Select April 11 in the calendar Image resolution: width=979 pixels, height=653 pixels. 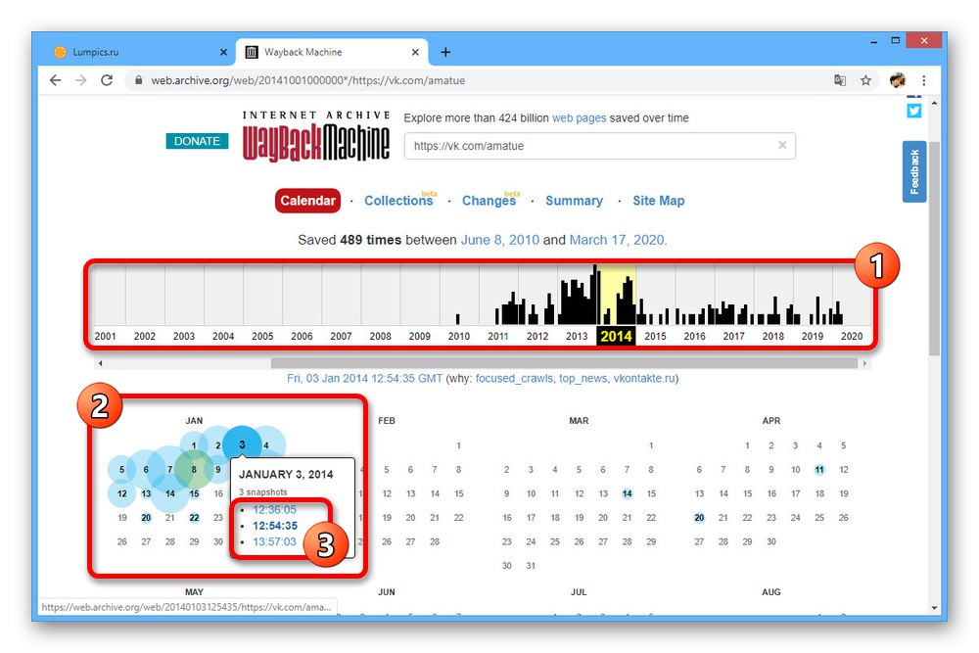pos(819,470)
